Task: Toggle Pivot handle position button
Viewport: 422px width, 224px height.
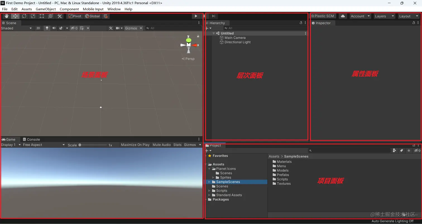Action: click(x=75, y=16)
